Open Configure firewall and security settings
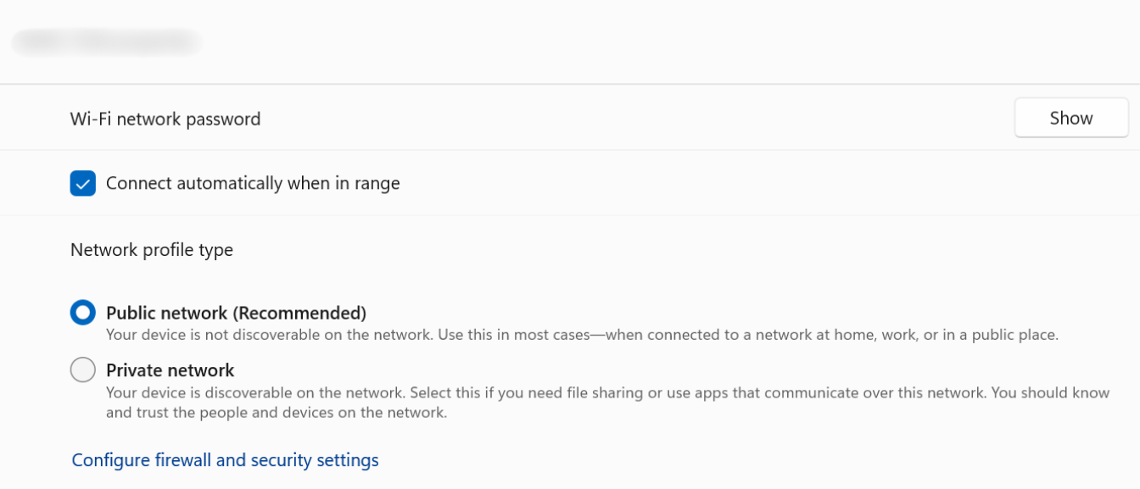1140x489 pixels. click(224, 459)
